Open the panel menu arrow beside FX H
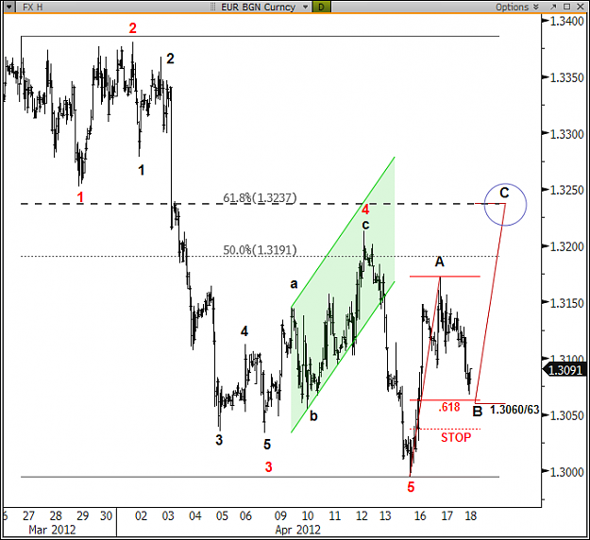The width and height of the screenshot is (590, 540). point(9,7)
